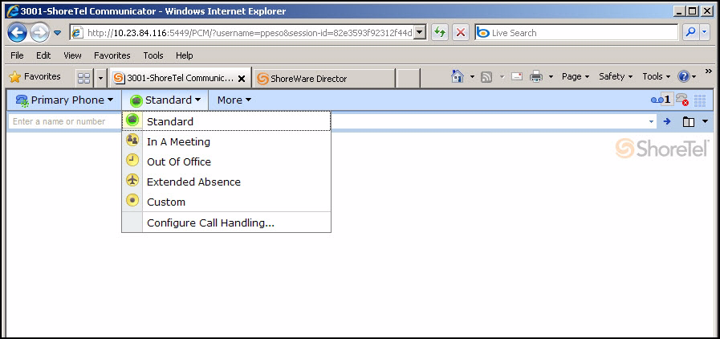Open the More dropdown menu
Image resolution: width=720 pixels, height=339 pixels.
[x=234, y=100]
